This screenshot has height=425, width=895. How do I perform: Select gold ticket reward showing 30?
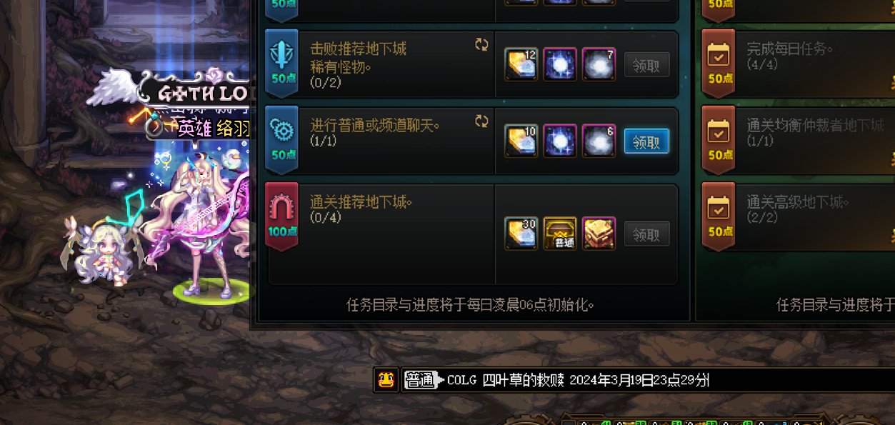click(x=521, y=234)
